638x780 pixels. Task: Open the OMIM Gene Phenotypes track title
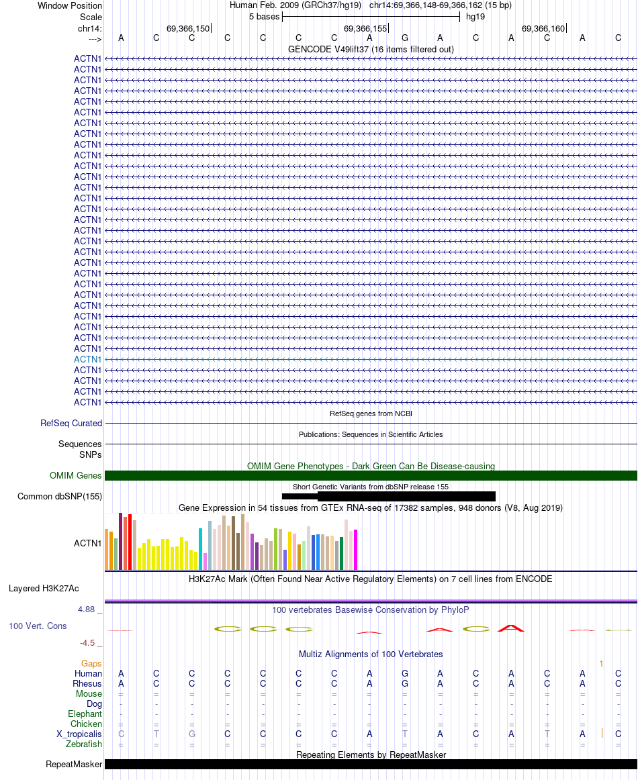click(371, 466)
